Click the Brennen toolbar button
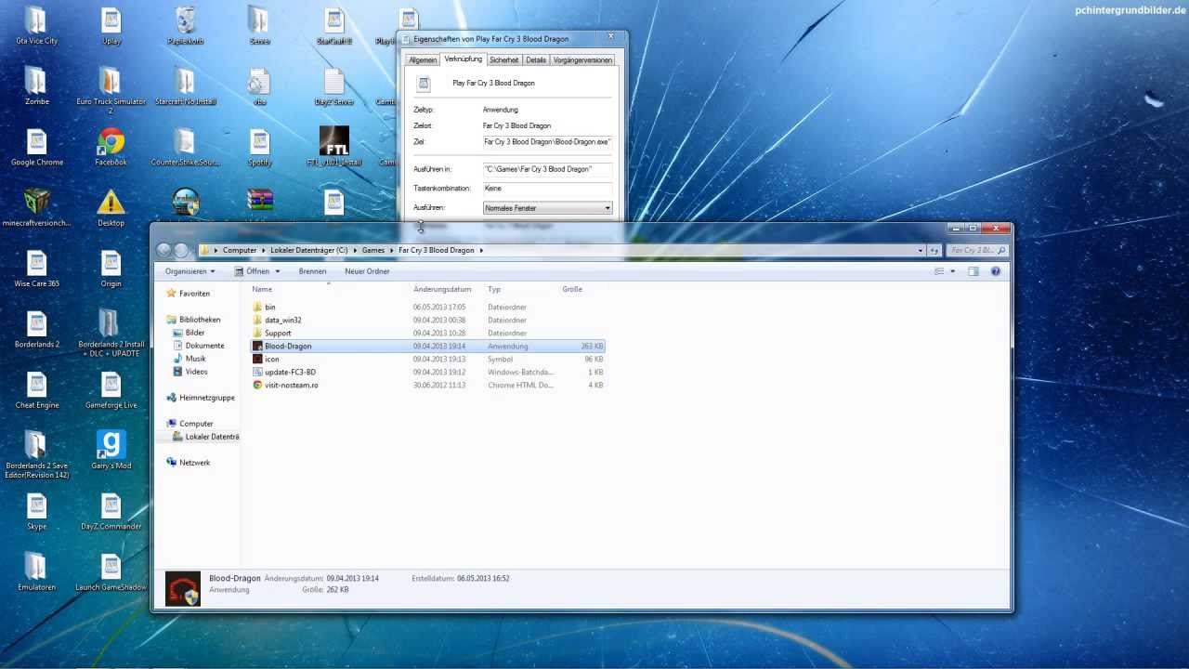Viewport: 1189px width, 669px height. click(x=312, y=271)
